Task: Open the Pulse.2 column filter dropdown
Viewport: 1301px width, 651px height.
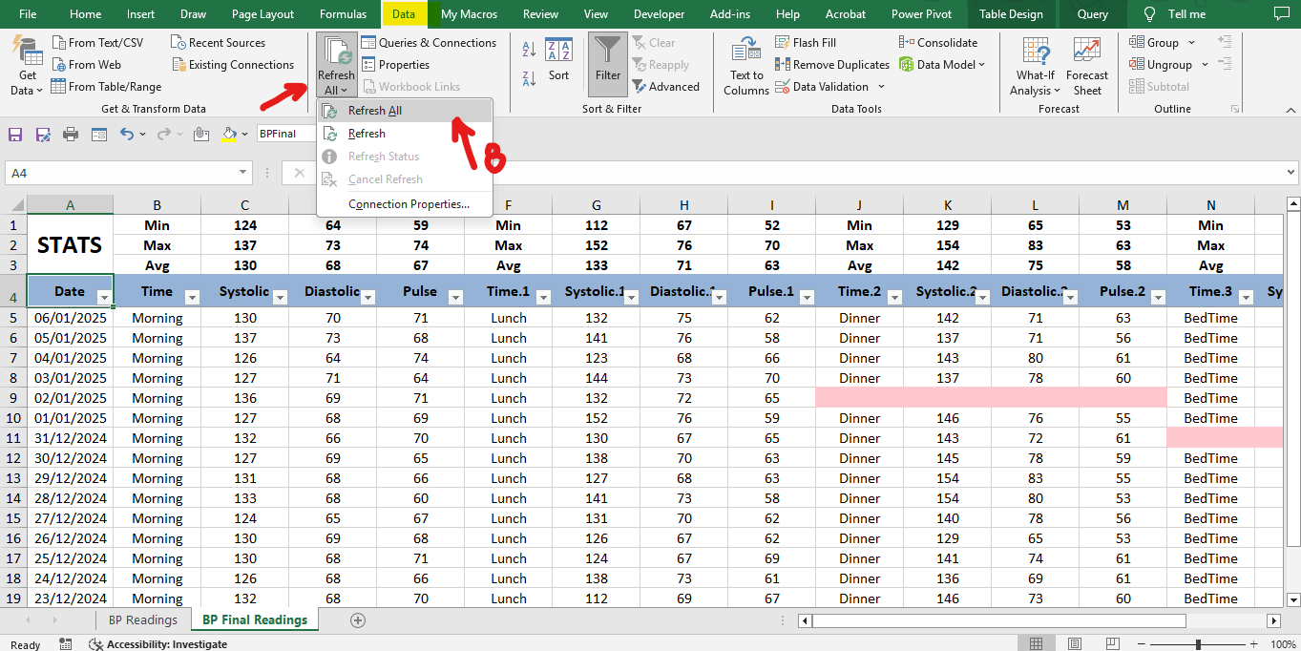Action: click(x=1158, y=298)
